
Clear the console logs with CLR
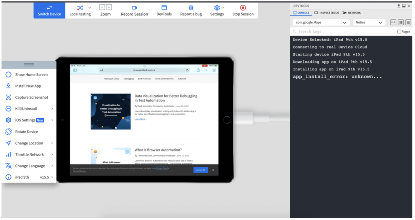click(x=393, y=22)
